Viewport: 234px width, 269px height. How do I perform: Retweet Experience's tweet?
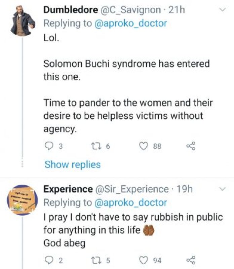tap(95, 260)
